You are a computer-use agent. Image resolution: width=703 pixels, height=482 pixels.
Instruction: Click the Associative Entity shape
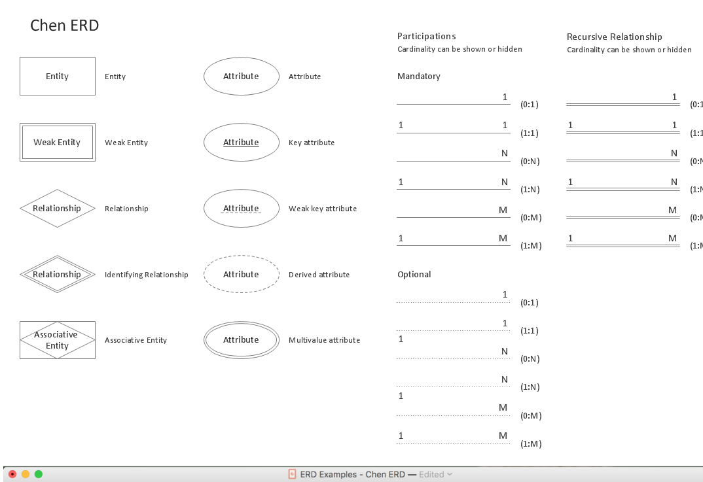coord(57,339)
